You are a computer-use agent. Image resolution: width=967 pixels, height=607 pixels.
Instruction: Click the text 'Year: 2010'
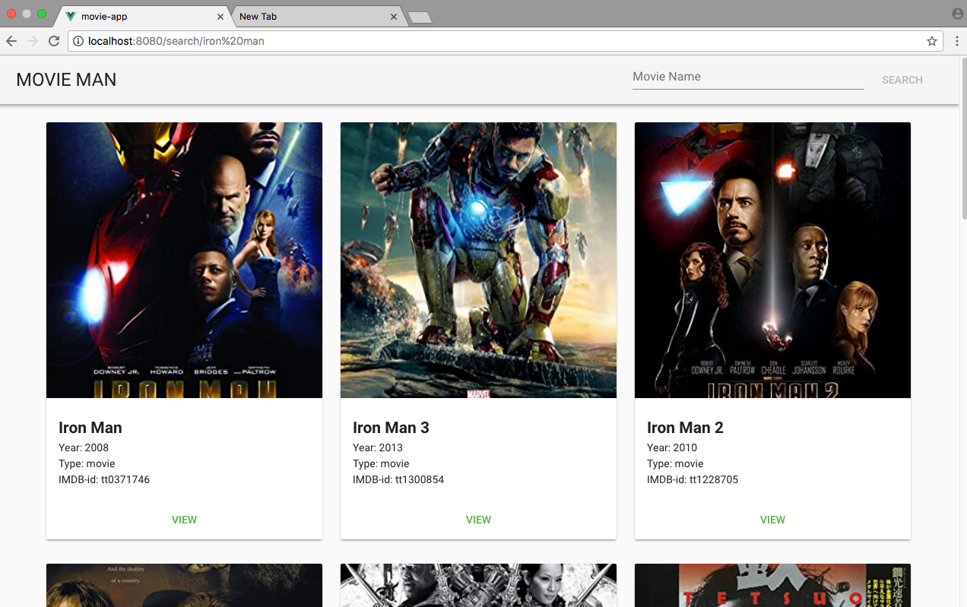672,447
